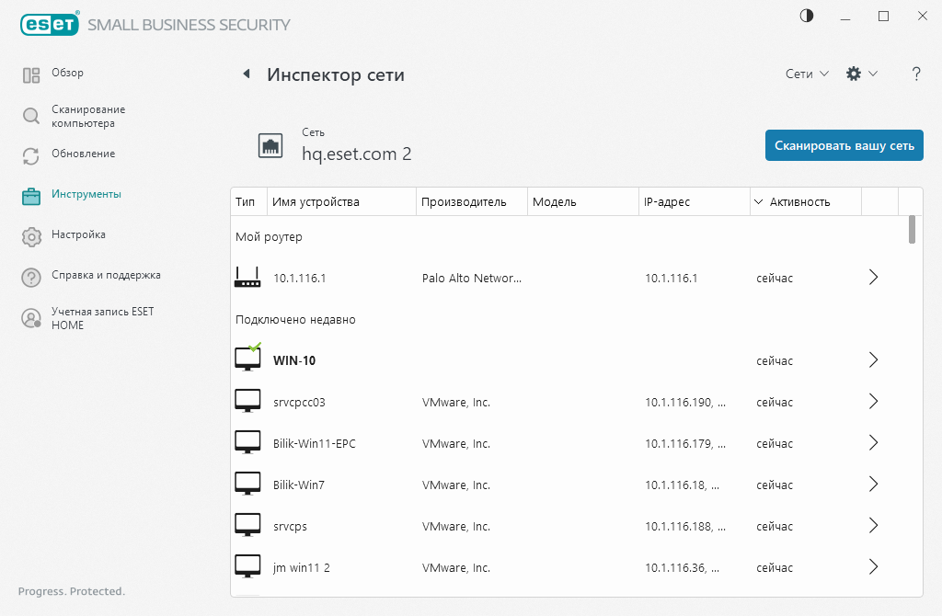The image size is (942, 616).
Task: Click the network building icon near hq.eset.com 2
Action: tap(270, 145)
